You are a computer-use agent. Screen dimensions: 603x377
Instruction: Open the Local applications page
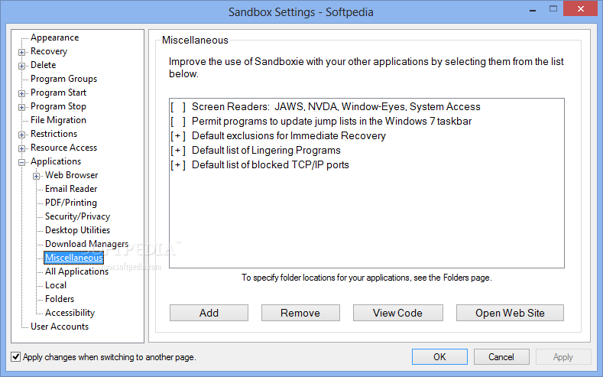pos(56,285)
